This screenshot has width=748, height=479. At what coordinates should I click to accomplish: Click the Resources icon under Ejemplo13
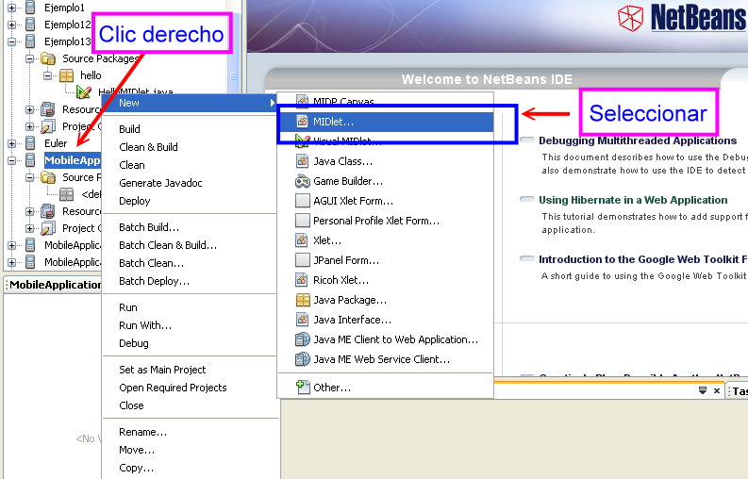click(48, 109)
